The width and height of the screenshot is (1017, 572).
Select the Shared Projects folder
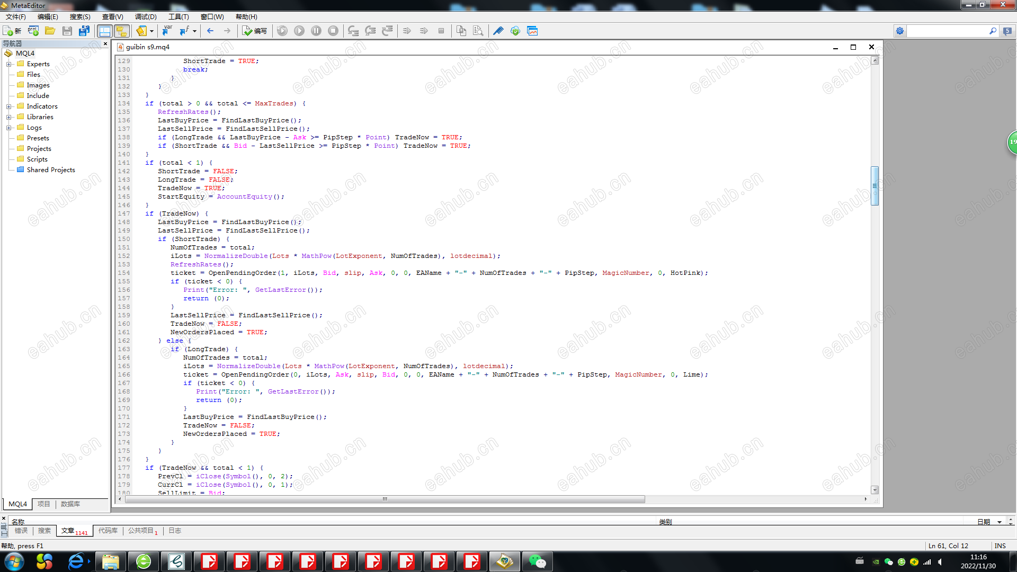pos(51,170)
